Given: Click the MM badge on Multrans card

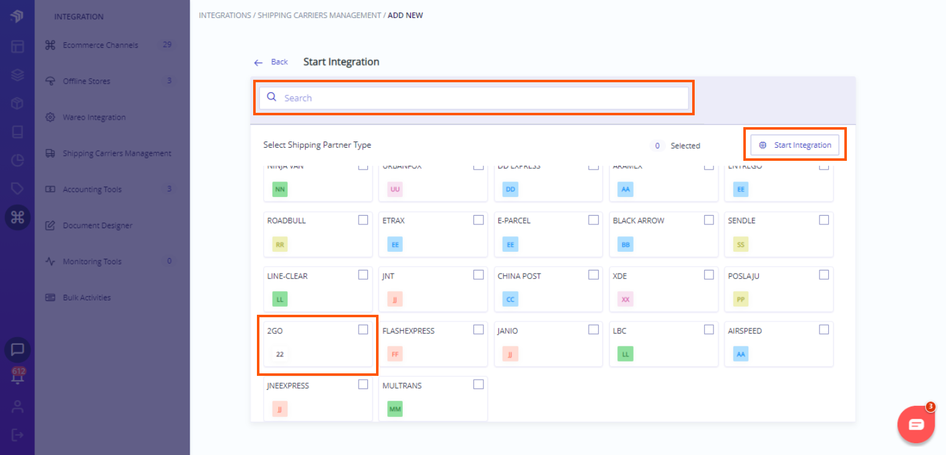Looking at the screenshot, I should coord(395,409).
